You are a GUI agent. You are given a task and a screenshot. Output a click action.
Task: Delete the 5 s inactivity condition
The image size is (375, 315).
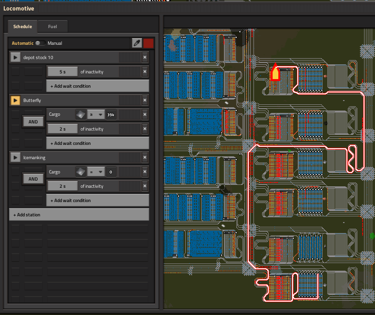pos(145,71)
